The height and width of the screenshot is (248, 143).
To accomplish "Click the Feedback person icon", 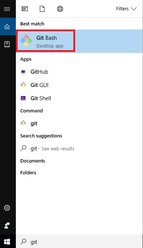I will click(x=7, y=226).
